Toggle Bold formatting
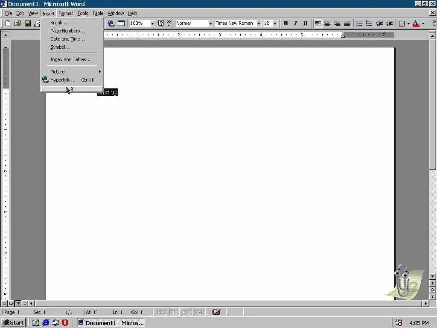The image size is (437, 328). (286, 23)
